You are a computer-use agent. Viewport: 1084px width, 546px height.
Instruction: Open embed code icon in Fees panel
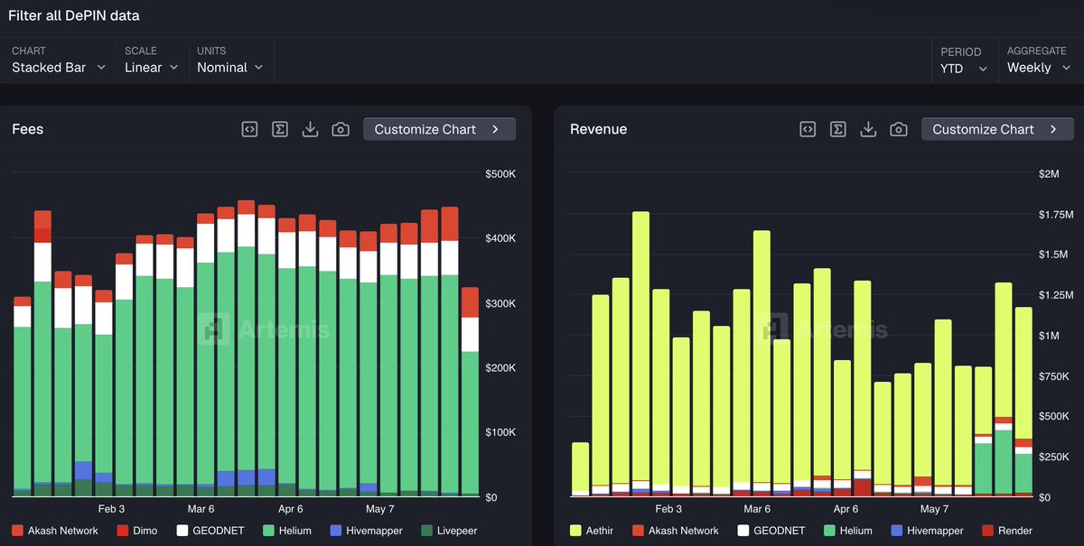249,129
